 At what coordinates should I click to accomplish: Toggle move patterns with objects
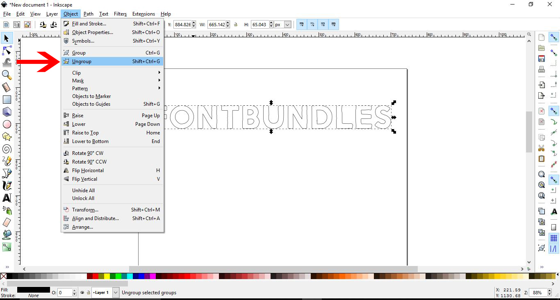click(334, 25)
